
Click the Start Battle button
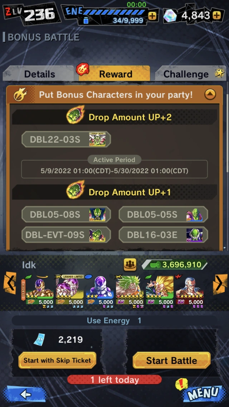(171, 360)
